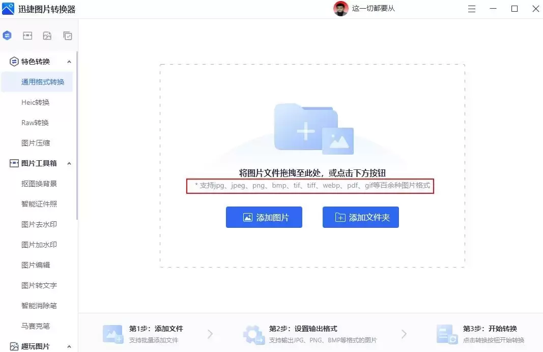The image size is (543, 352).
Task: Collapse the 图片工具箱 section
Action: click(69, 163)
